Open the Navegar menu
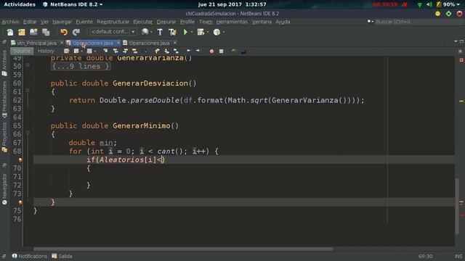Viewport: 465px width, 261px height. [x=62, y=22]
